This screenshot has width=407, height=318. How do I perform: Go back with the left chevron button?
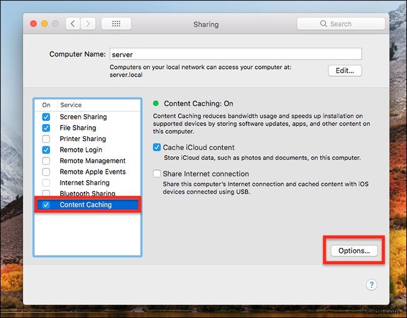pyautogui.click(x=73, y=24)
